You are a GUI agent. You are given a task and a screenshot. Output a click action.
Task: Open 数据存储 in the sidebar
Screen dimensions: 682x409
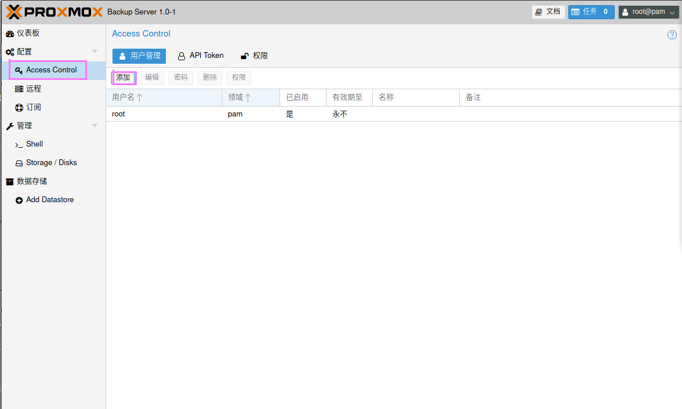coord(53,181)
